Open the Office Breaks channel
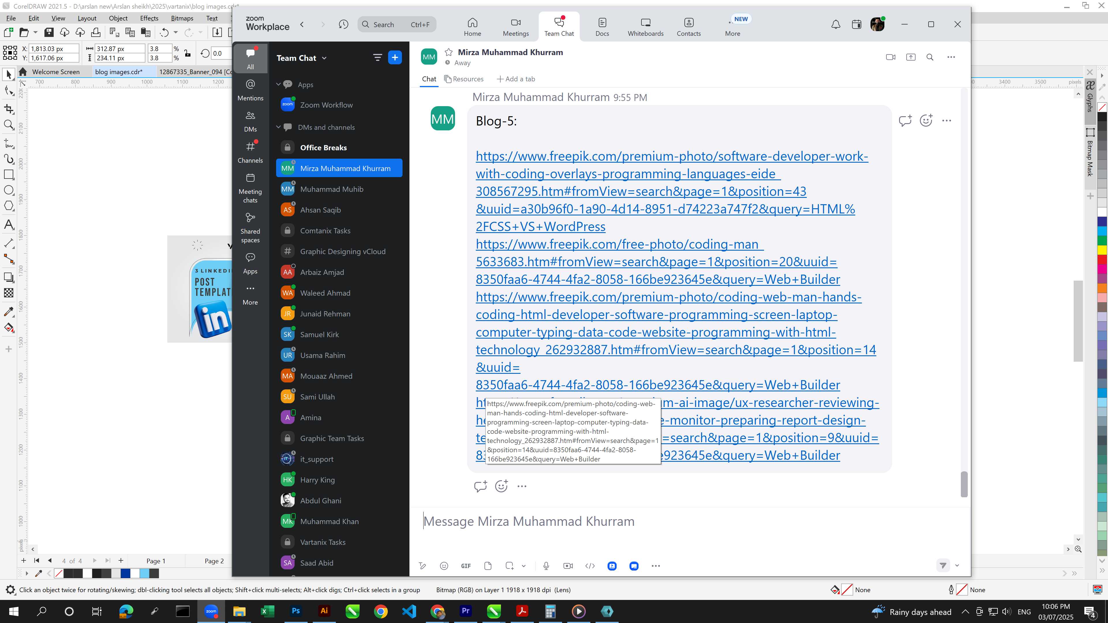The height and width of the screenshot is (623, 1108). (339, 147)
